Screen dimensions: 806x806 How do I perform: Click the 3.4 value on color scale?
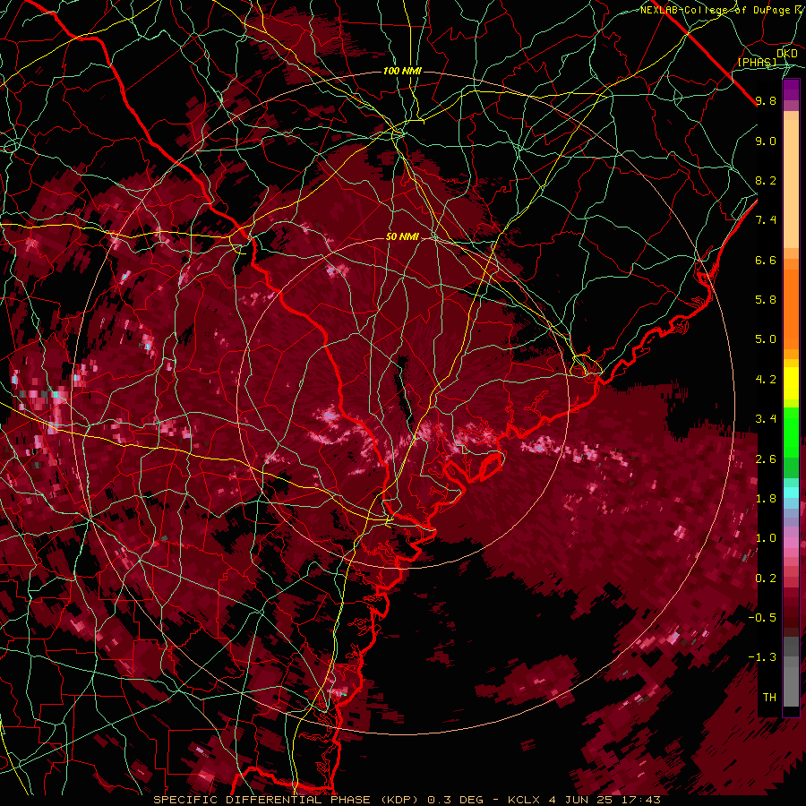point(766,419)
